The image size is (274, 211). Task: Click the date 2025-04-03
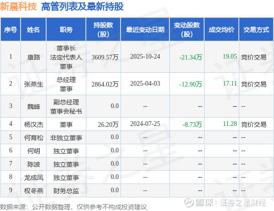tap(145, 83)
